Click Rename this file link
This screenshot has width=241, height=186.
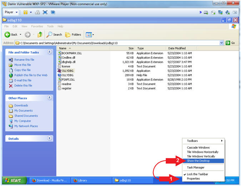[24, 60]
